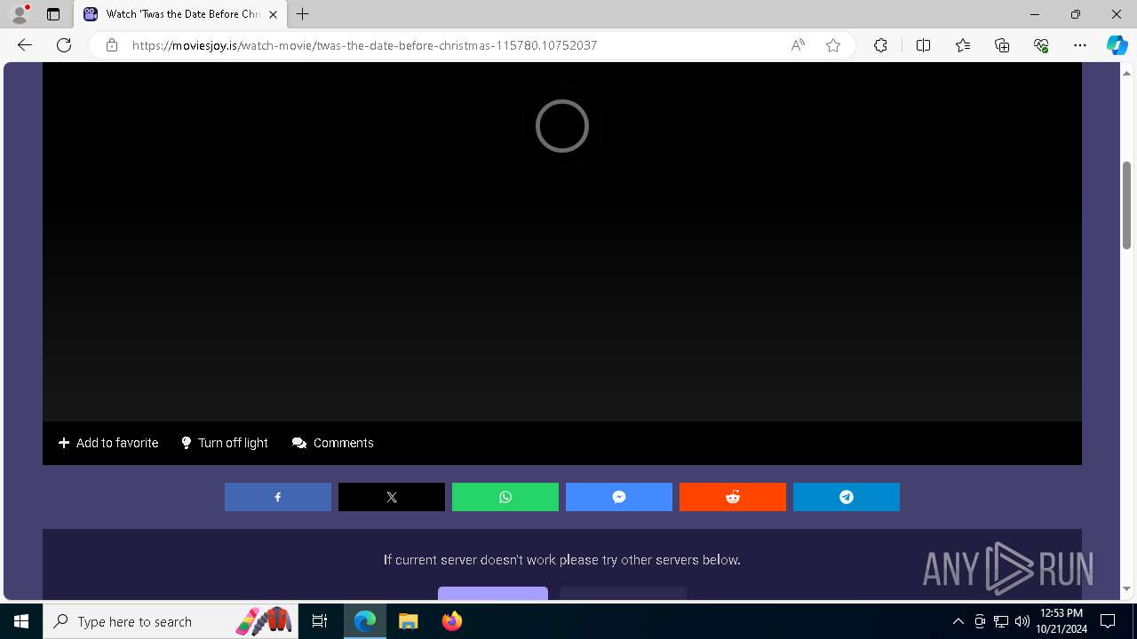Refresh the current page
The height and width of the screenshot is (639, 1137).
click(x=64, y=45)
